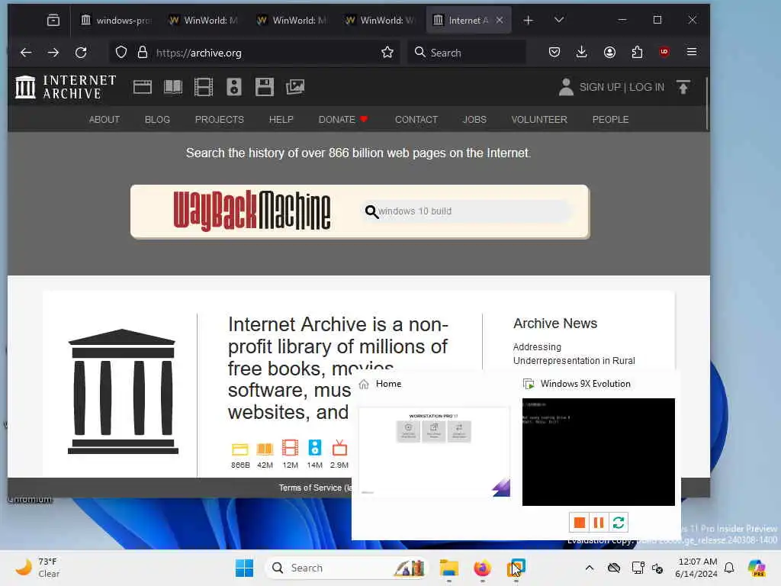
Task: Open the notifications bell in taskbar
Action: tap(729, 568)
